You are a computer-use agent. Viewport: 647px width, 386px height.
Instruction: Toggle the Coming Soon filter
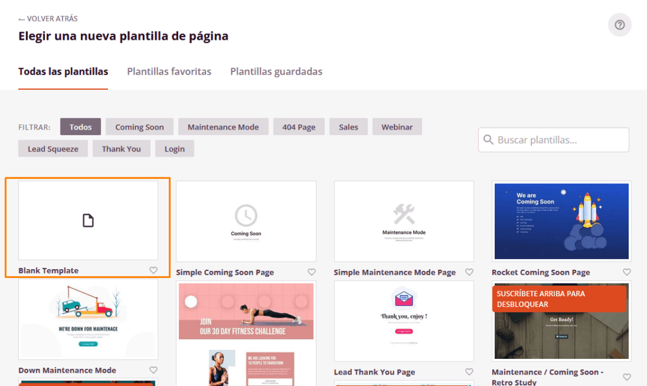tap(139, 126)
